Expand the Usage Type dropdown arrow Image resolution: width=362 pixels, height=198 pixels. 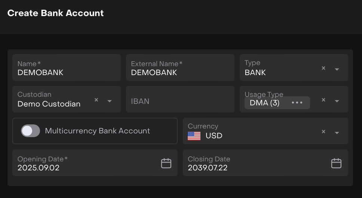click(337, 101)
